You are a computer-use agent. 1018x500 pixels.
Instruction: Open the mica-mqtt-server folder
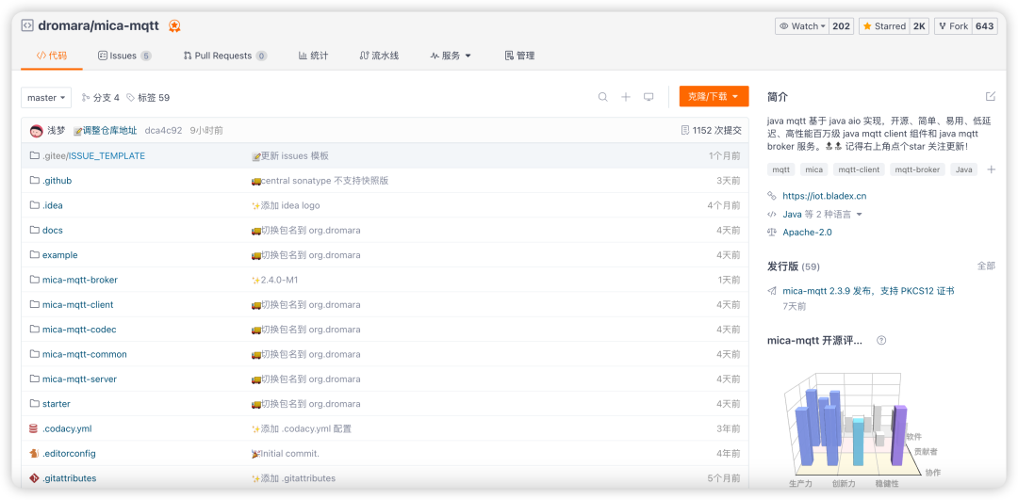point(79,379)
